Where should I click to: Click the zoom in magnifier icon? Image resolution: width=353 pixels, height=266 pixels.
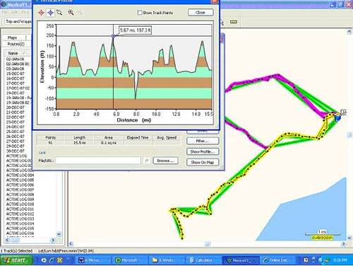[x=71, y=13]
